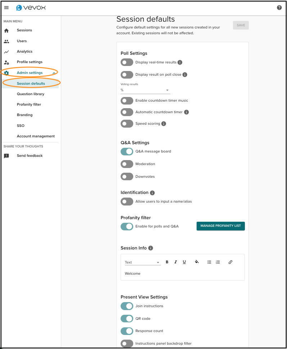Disable profanity filter for polls and Q&A
This screenshot has height=349, width=287.
127,226
